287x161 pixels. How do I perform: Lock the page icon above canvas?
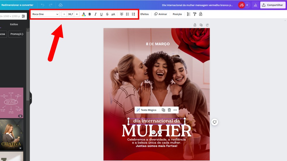pyautogui.click(x=195, y=25)
